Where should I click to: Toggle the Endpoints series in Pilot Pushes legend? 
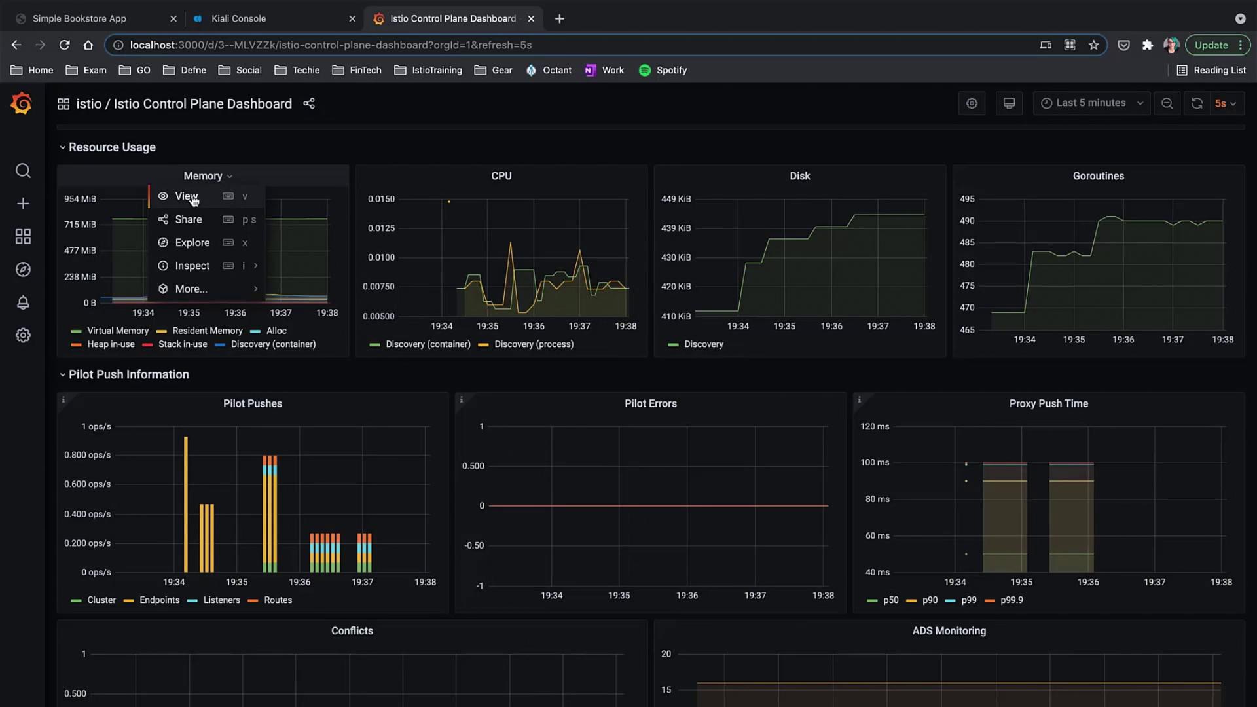point(159,600)
